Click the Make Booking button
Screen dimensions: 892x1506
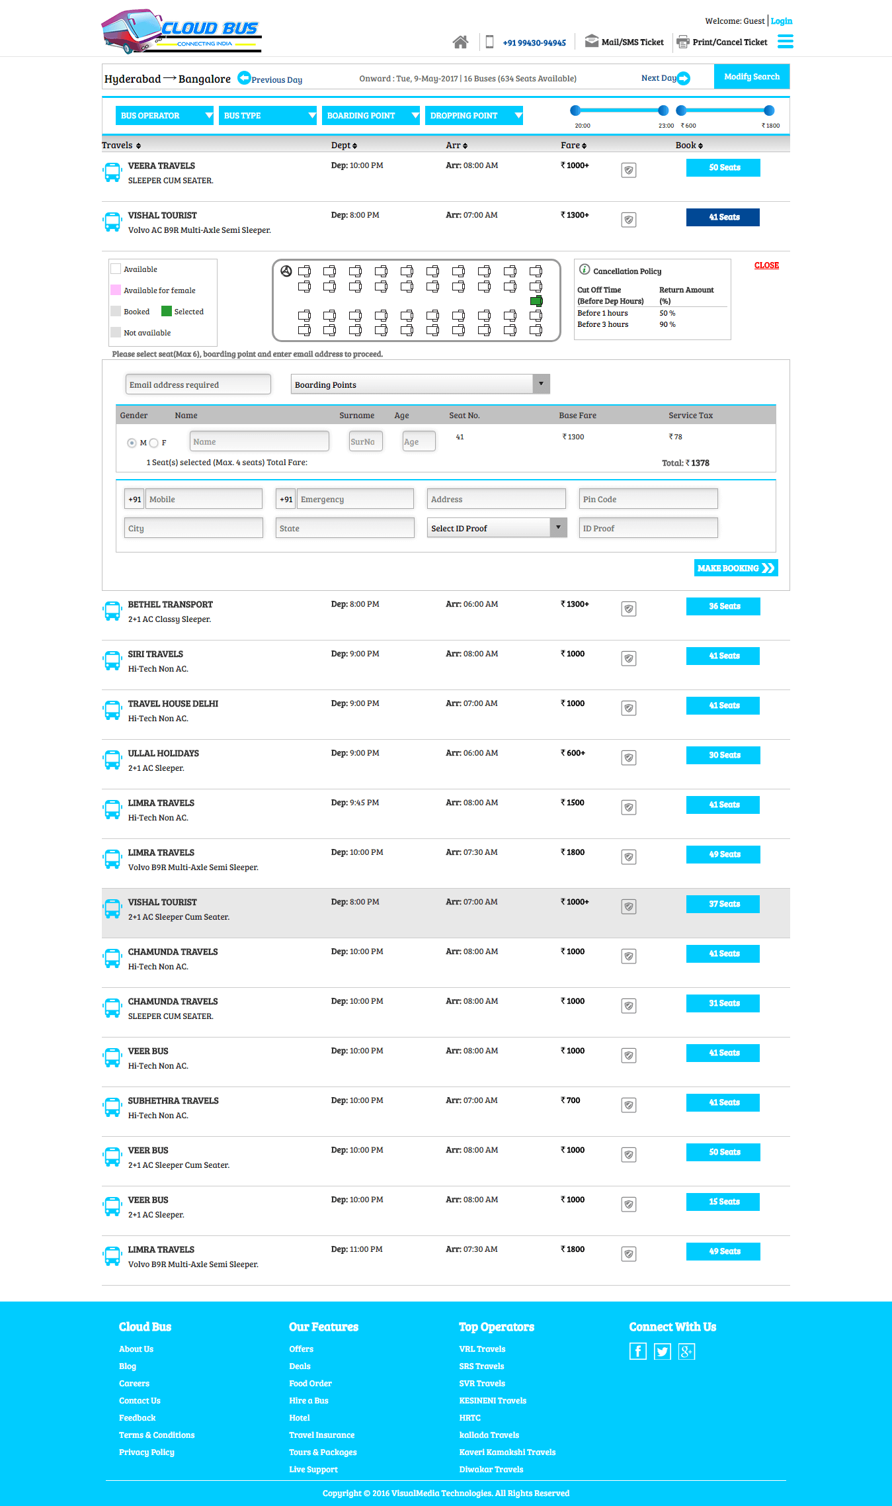click(736, 568)
